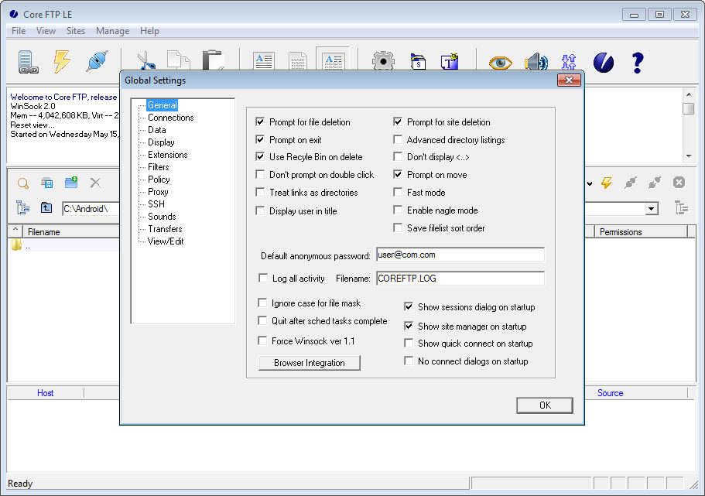Open the dropdown arrow beside remote lightning icon
The width and height of the screenshot is (705, 496).
click(x=590, y=183)
